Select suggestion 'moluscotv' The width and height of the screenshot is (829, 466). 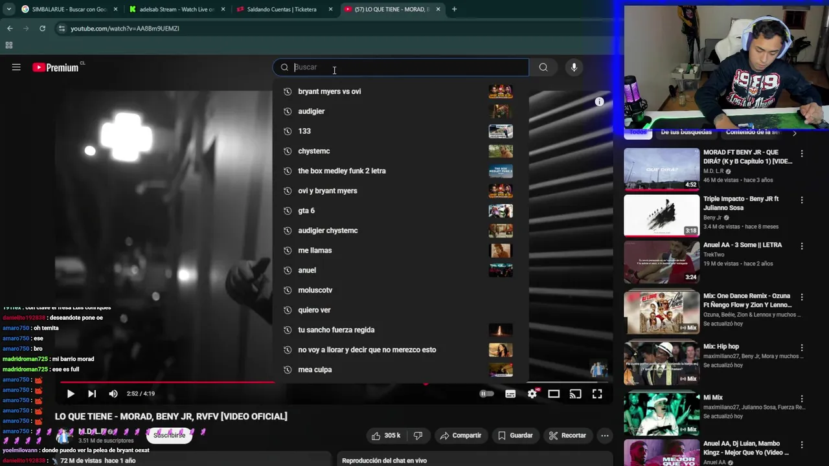click(401, 290)
